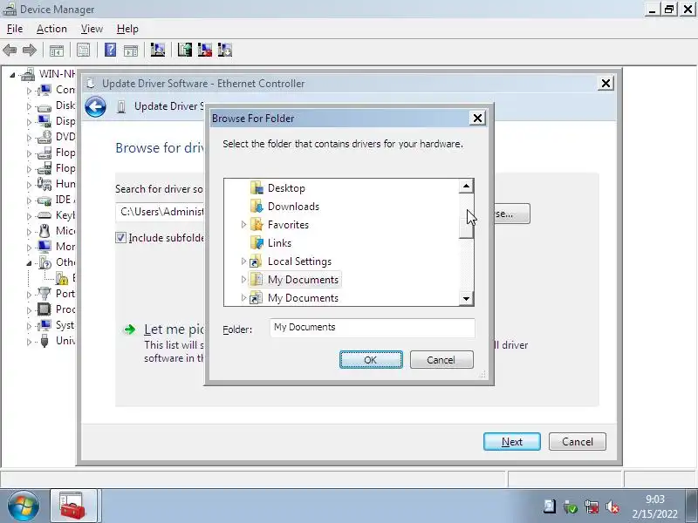Viewport: 698px width, 523px height.
Task: Click the toolbox icon on the taskbar
Action: coord(73,506)
